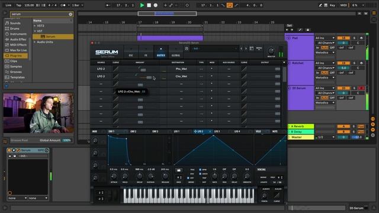Toggle LFO ANCH checkbox

(x=200, y=173)
